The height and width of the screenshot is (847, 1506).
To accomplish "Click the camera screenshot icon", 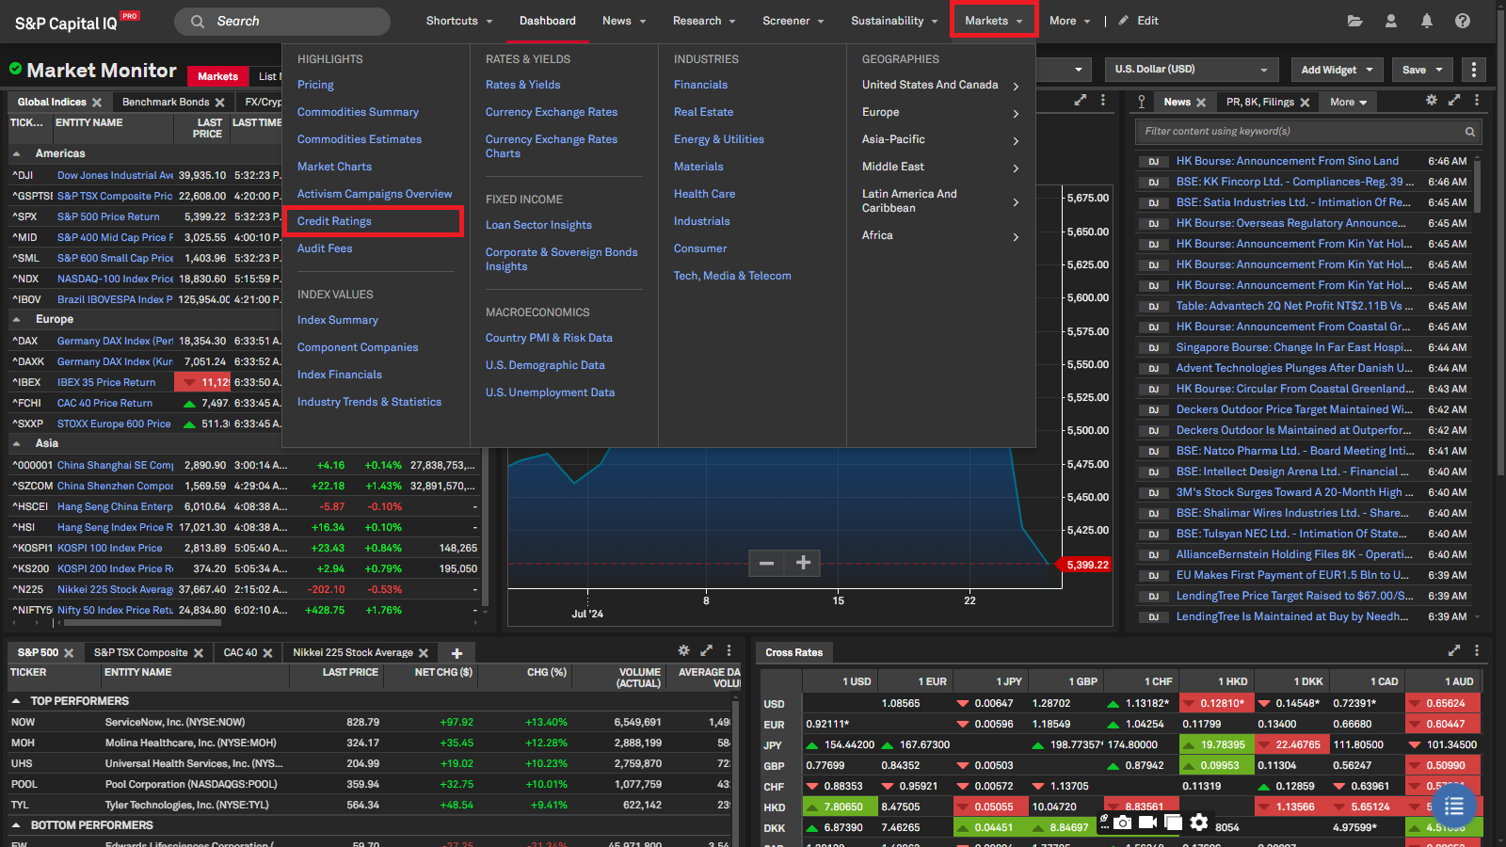I will [x=1123, y=823].
